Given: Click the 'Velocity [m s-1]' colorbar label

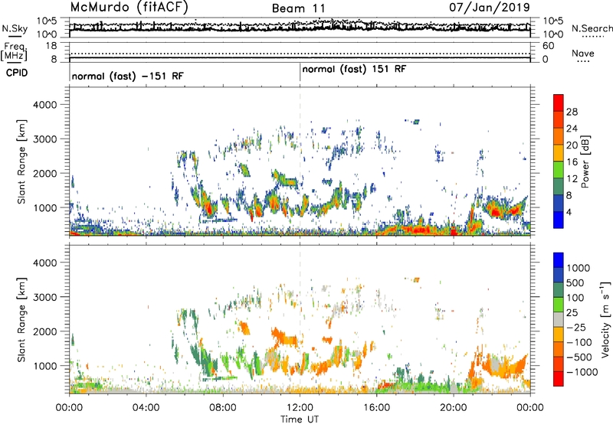Looking at the screenshot, I should click(605, 319).
